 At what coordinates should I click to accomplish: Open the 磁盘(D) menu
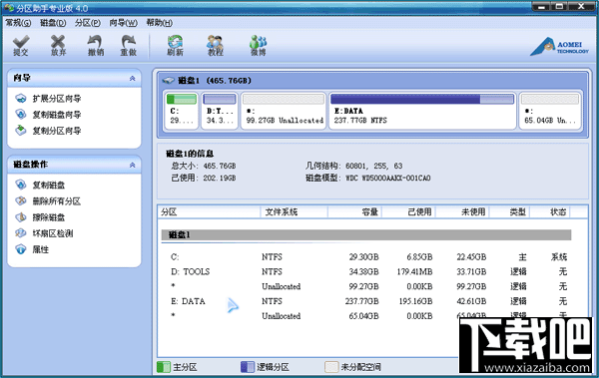[x=53, y=23]
